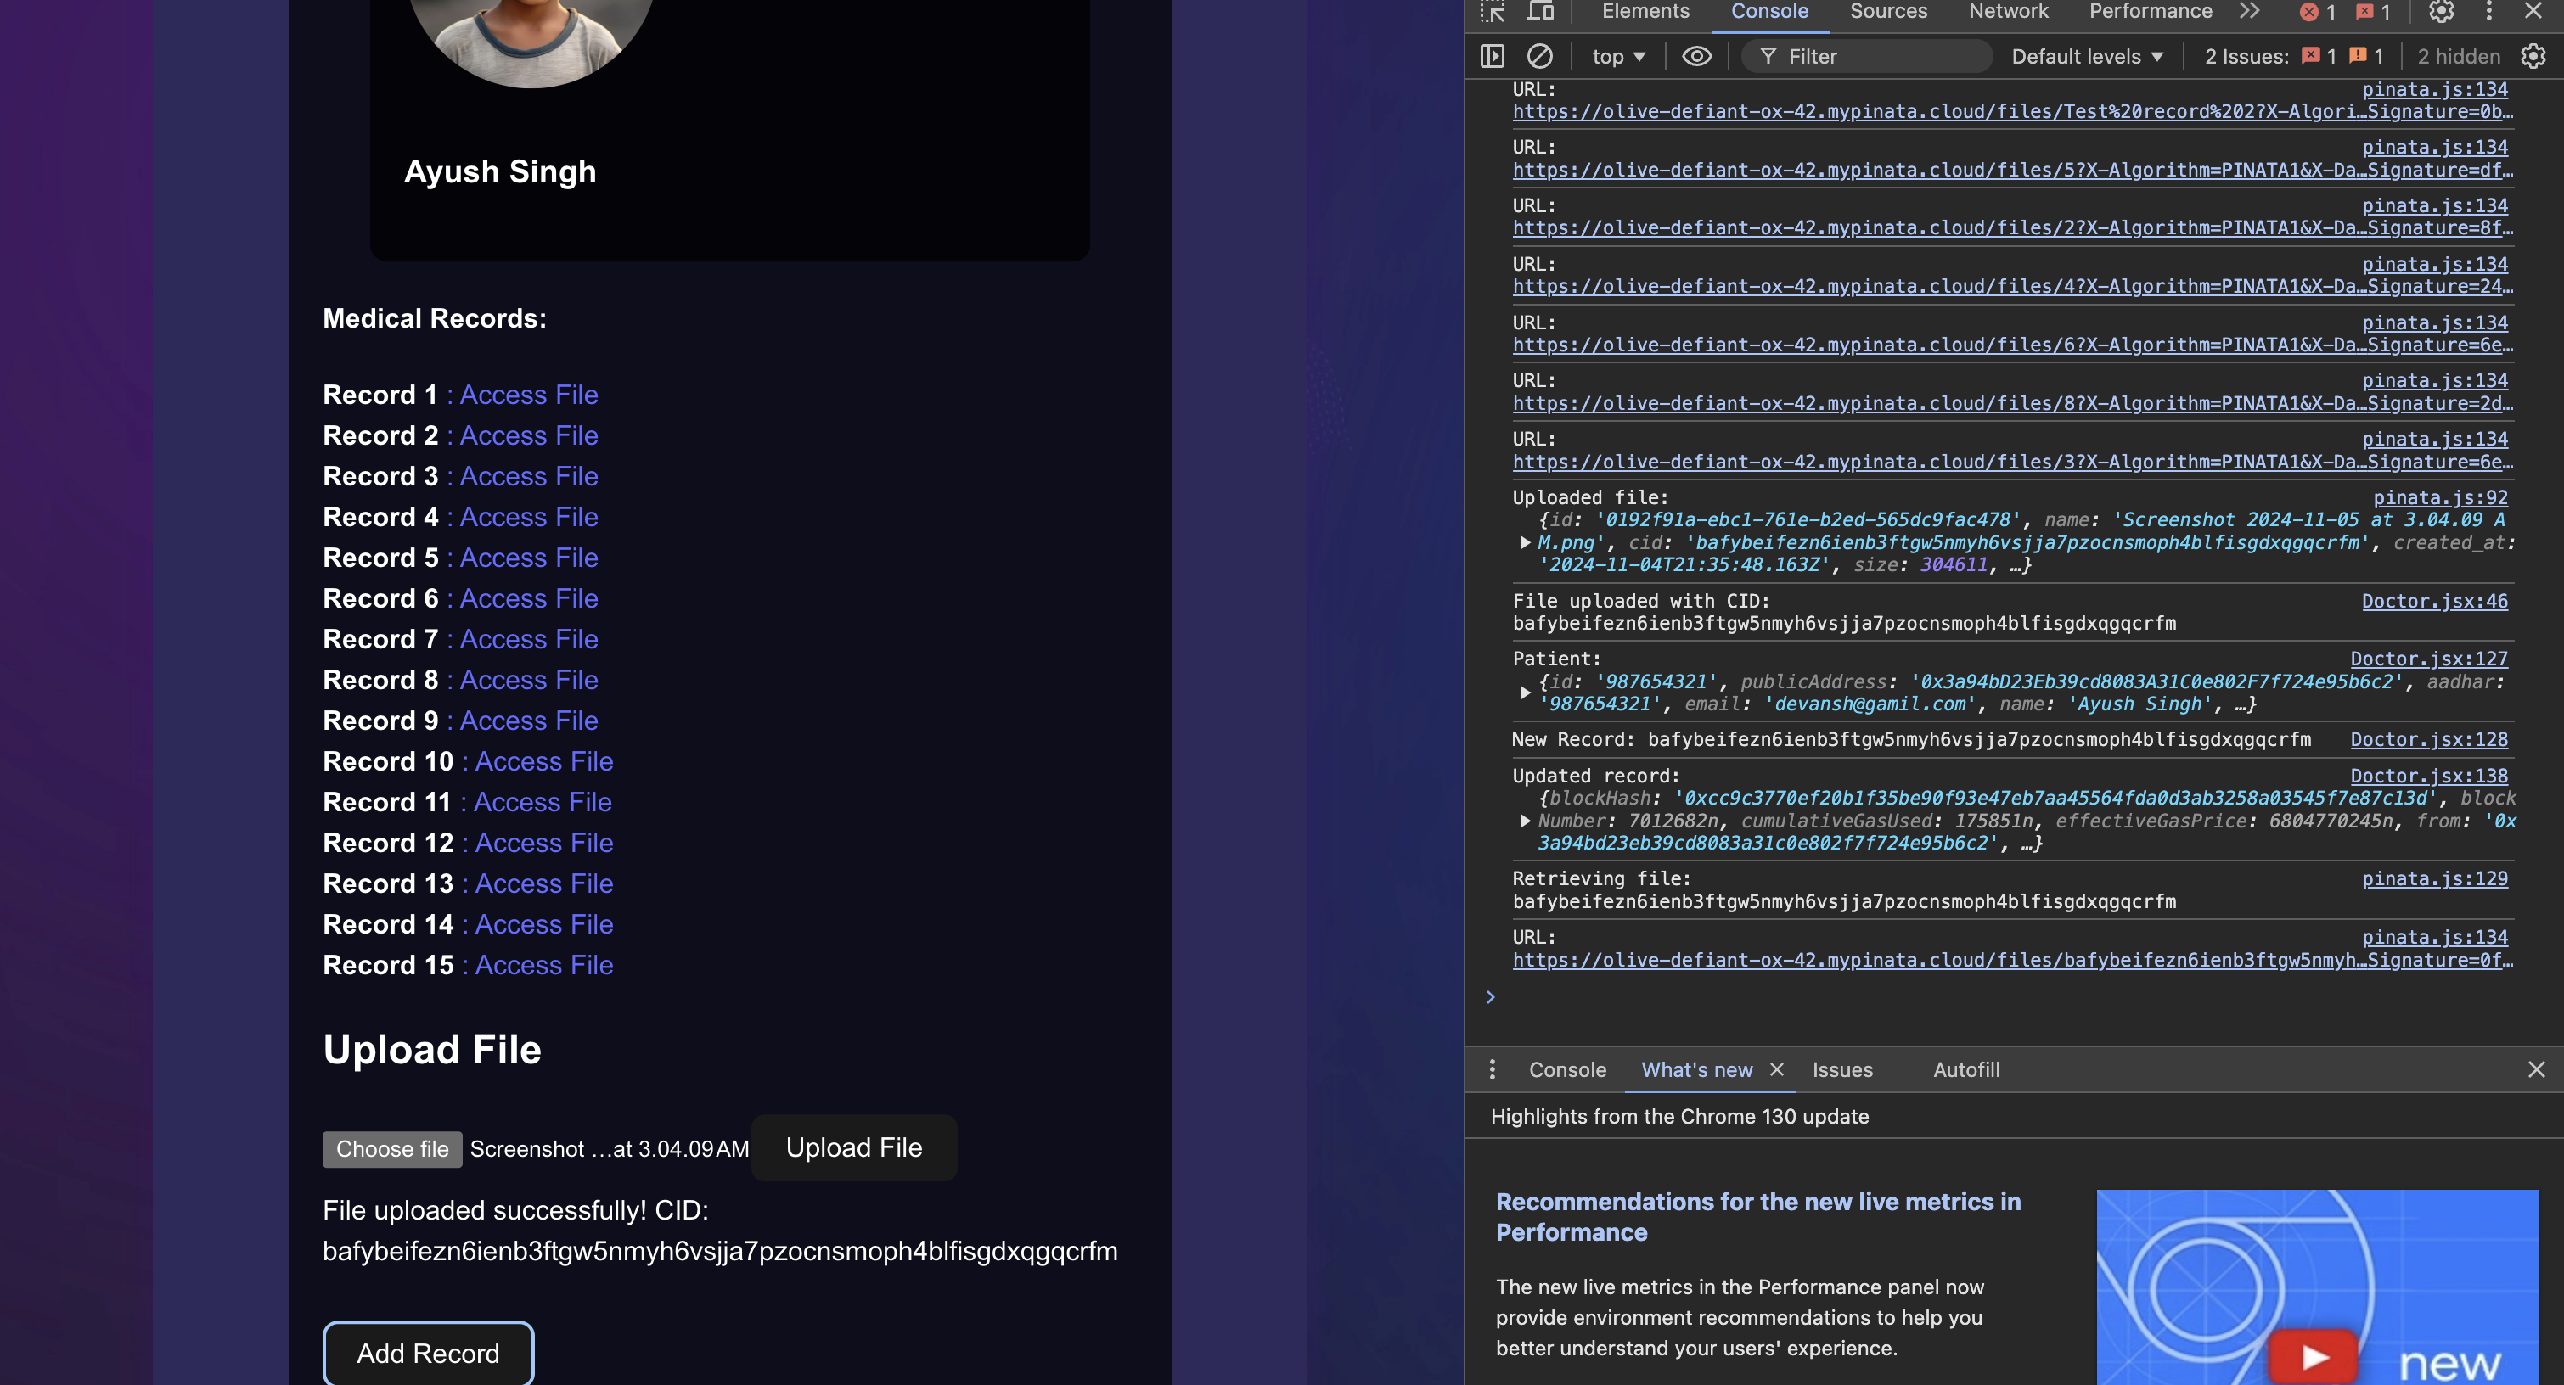
Task: Toggle the device toolbar icon
Action: pos(1540,12)
